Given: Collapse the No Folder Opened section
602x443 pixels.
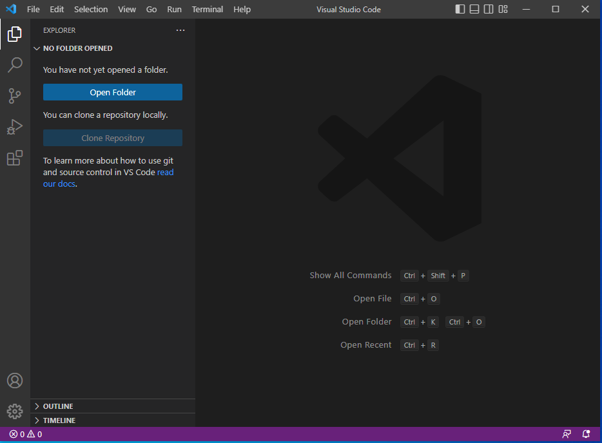Looking at the screenshot, I should (x=113, y=48).
